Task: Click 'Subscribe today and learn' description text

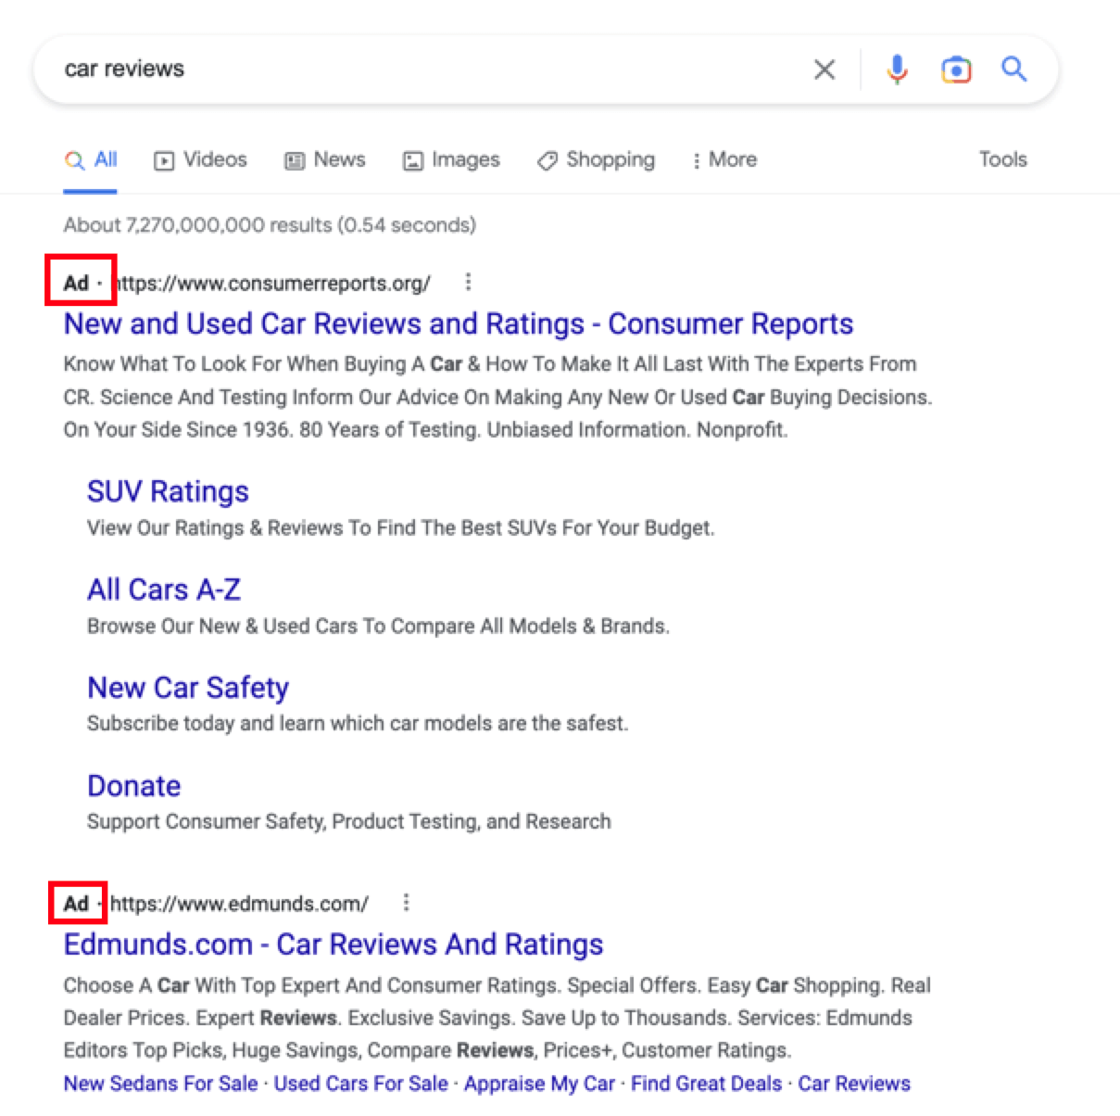Action: 358,723
